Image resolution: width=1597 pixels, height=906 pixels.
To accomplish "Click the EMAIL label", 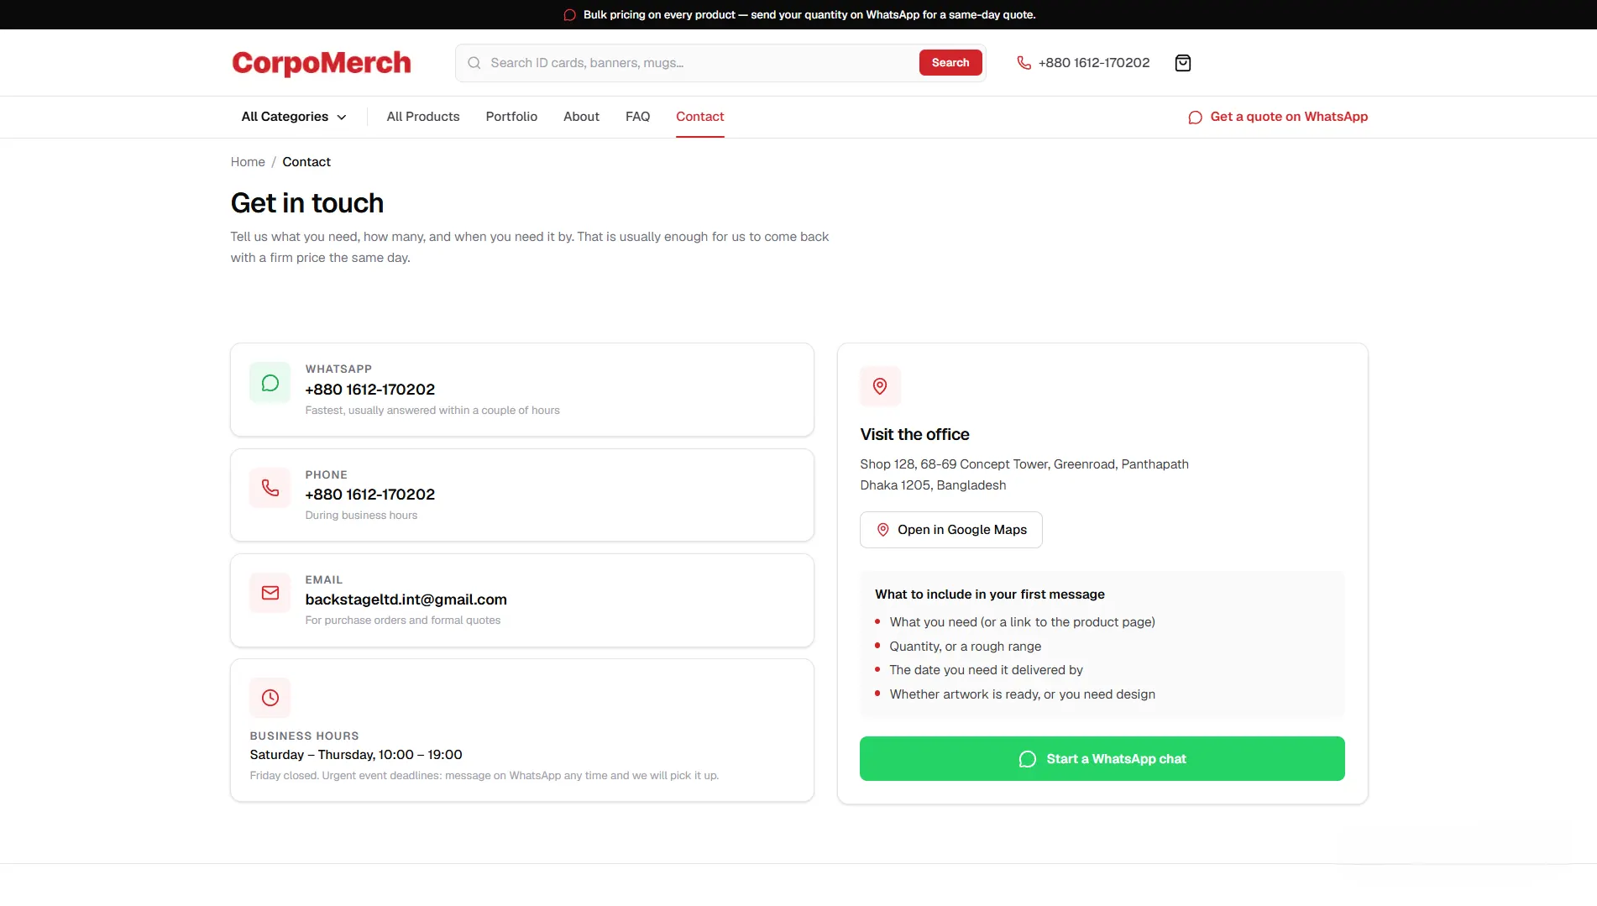I will [x=323, y=580].
